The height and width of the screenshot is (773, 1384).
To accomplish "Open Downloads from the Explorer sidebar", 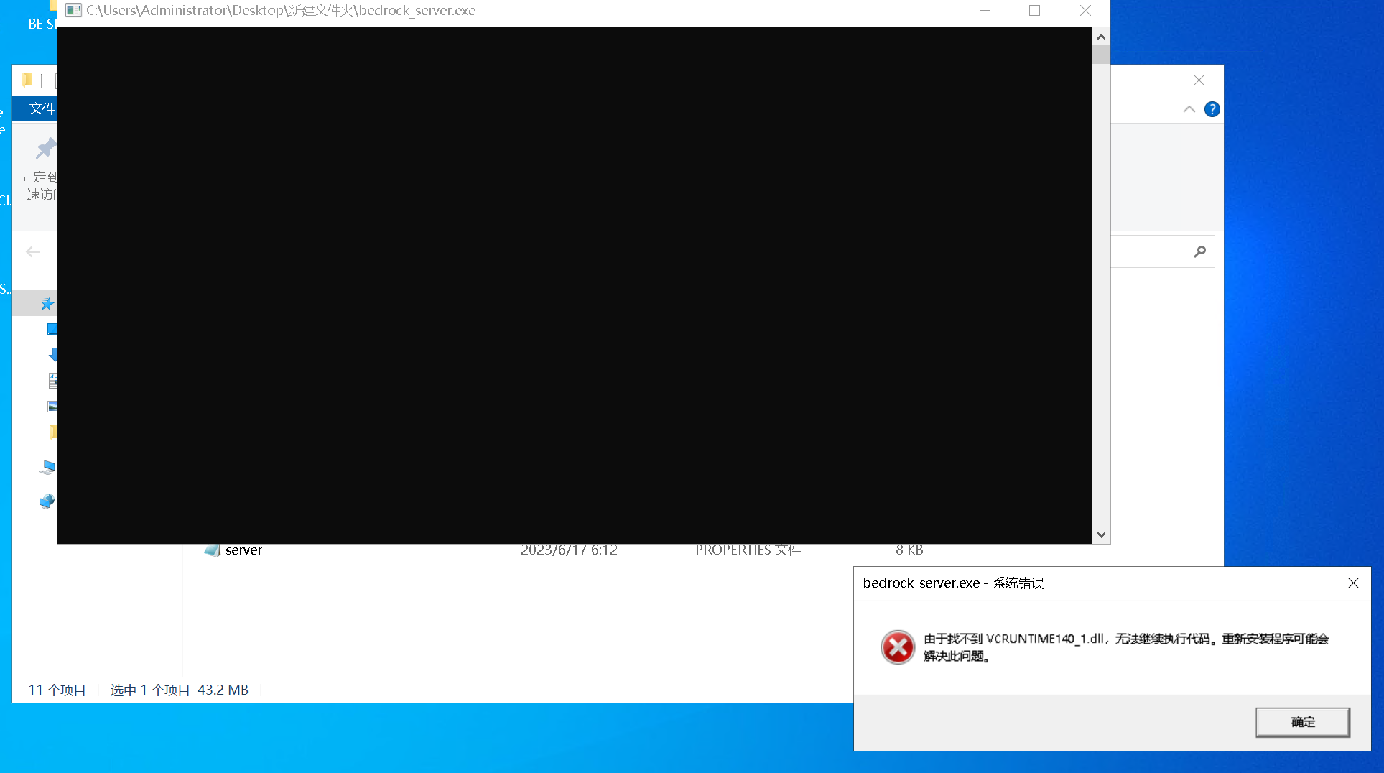I will click(x=52, y=353).
